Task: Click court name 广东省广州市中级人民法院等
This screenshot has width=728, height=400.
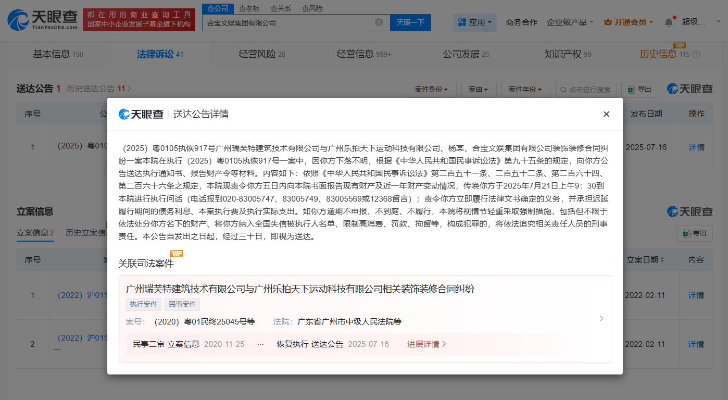Action: pyautogui.click(x=349, y=322)
